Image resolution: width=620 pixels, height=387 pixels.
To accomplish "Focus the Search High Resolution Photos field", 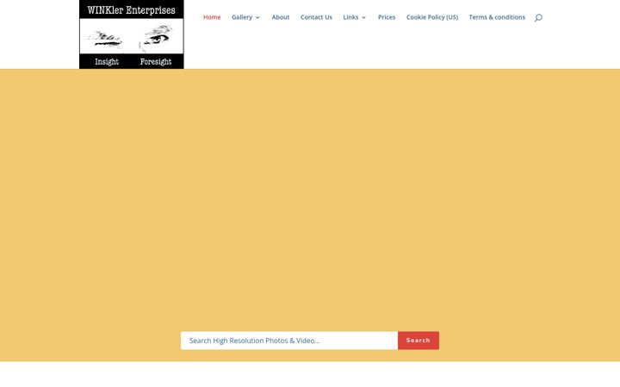I will coord(289,341).
